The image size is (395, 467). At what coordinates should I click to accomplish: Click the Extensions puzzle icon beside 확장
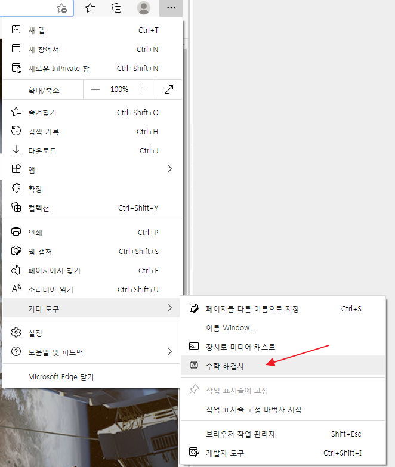click(x=16, y=188)
